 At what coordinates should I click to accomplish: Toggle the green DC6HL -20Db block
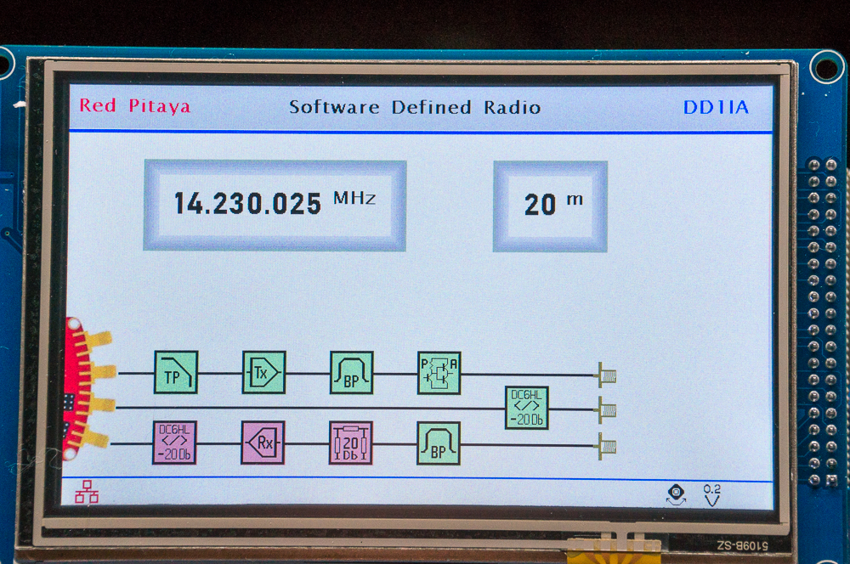pos(527,408)
